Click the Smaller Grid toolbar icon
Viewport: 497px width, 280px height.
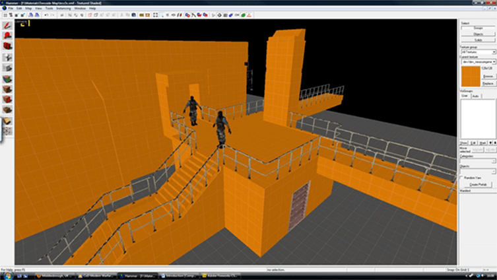point(17,15)
